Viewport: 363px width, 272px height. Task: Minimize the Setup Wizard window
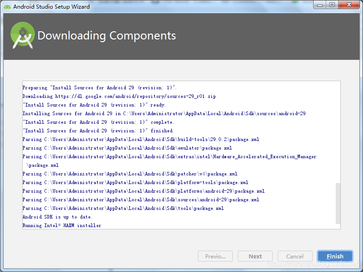(x=320, y=5)
